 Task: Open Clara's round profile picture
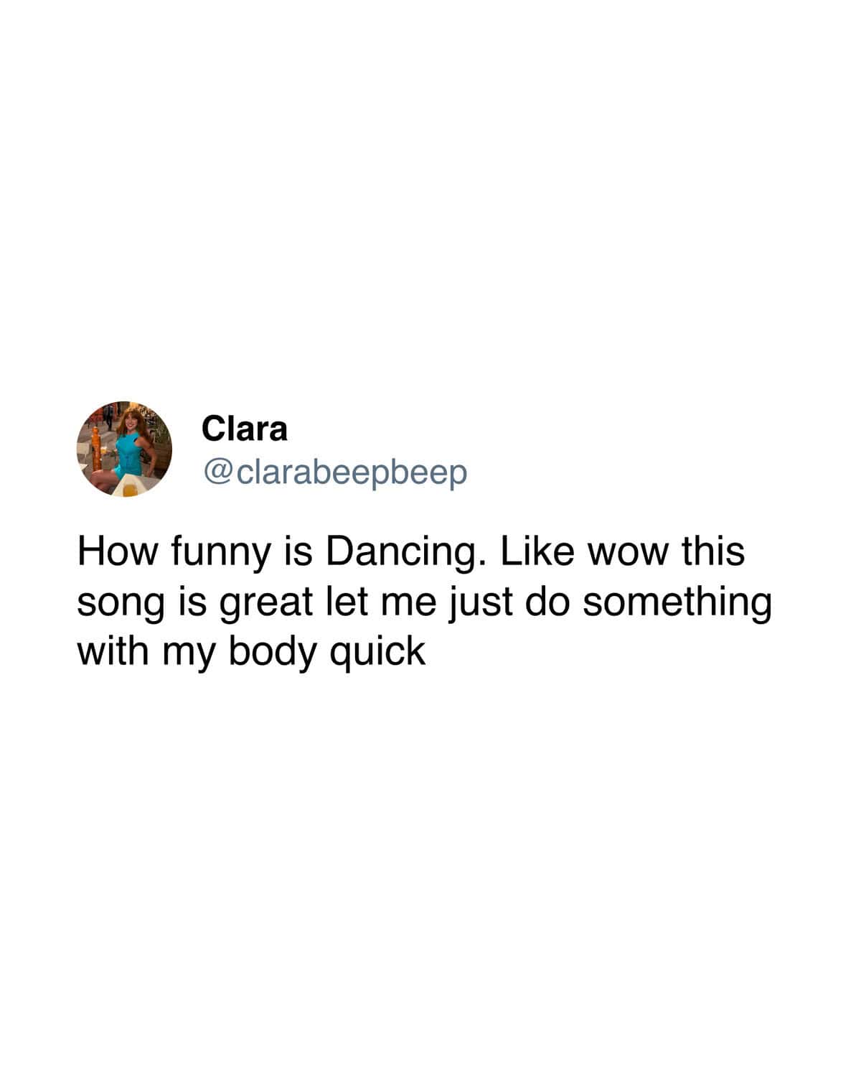pos(124,449)
